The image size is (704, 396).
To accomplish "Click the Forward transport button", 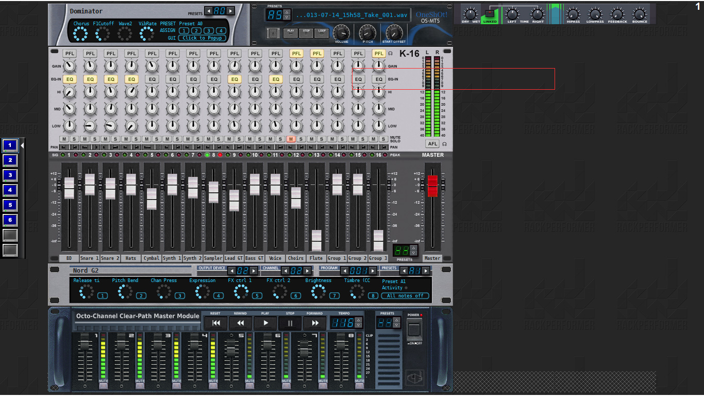I will (314, 323).
